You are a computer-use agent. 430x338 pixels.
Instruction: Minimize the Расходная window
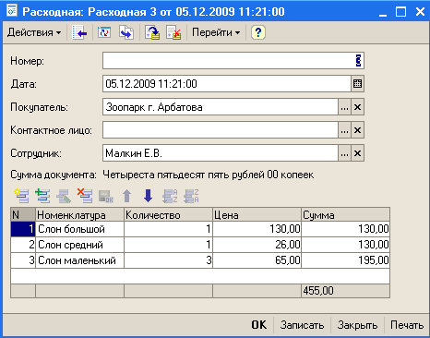(x=383, y=12)
